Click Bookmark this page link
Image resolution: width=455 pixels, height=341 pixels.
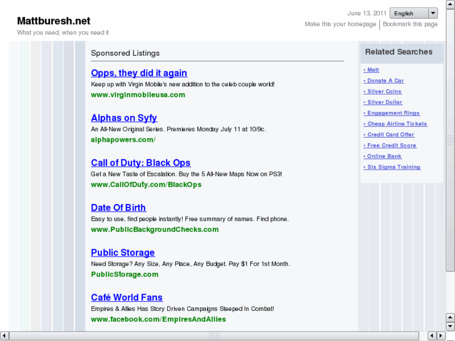[410, 24]
